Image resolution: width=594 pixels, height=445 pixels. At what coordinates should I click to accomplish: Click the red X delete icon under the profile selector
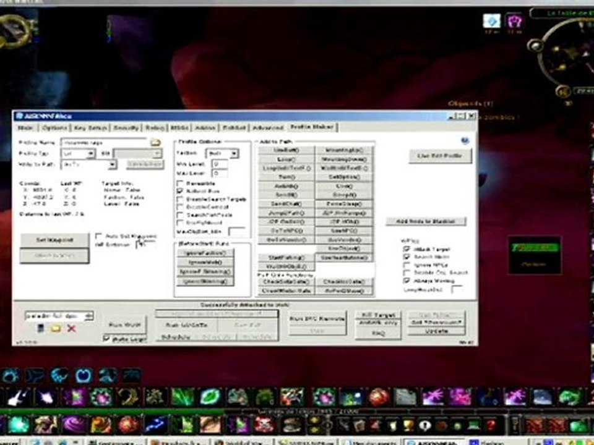pos(71,328)
